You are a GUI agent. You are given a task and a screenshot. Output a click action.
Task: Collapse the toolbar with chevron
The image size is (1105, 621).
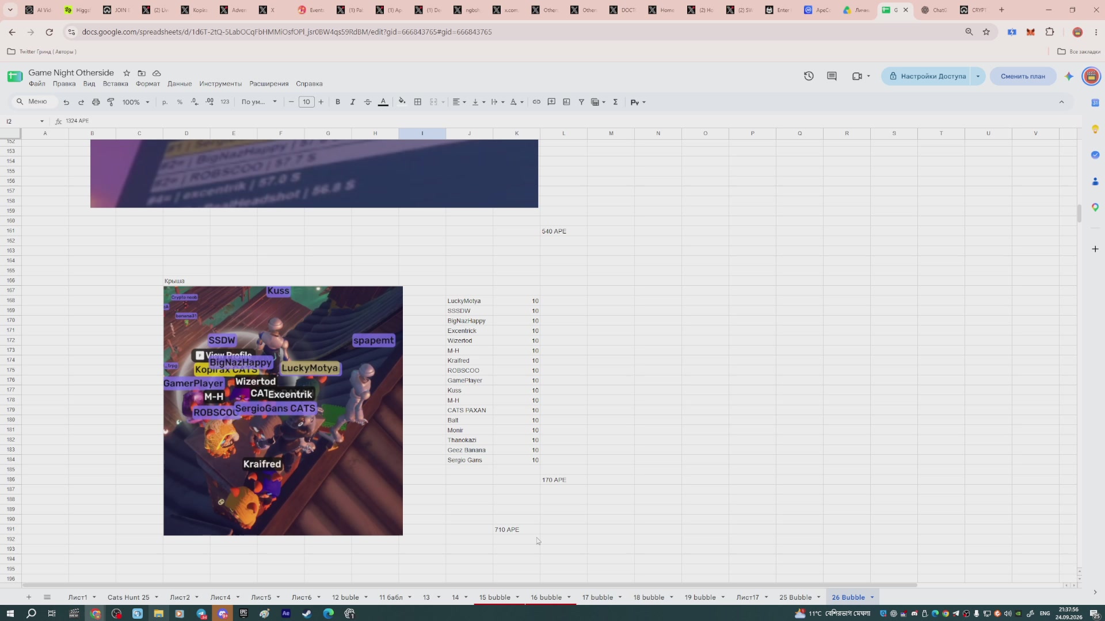(x=1062, y=102)
